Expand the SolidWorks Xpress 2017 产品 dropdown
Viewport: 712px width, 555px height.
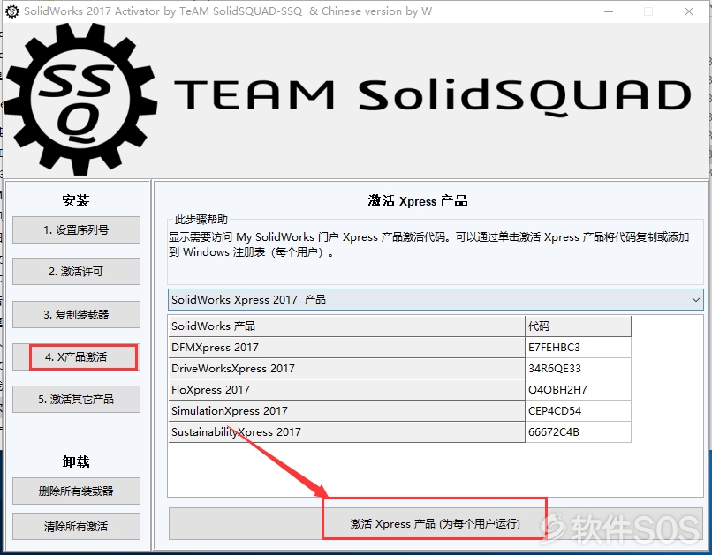(436, 300)
